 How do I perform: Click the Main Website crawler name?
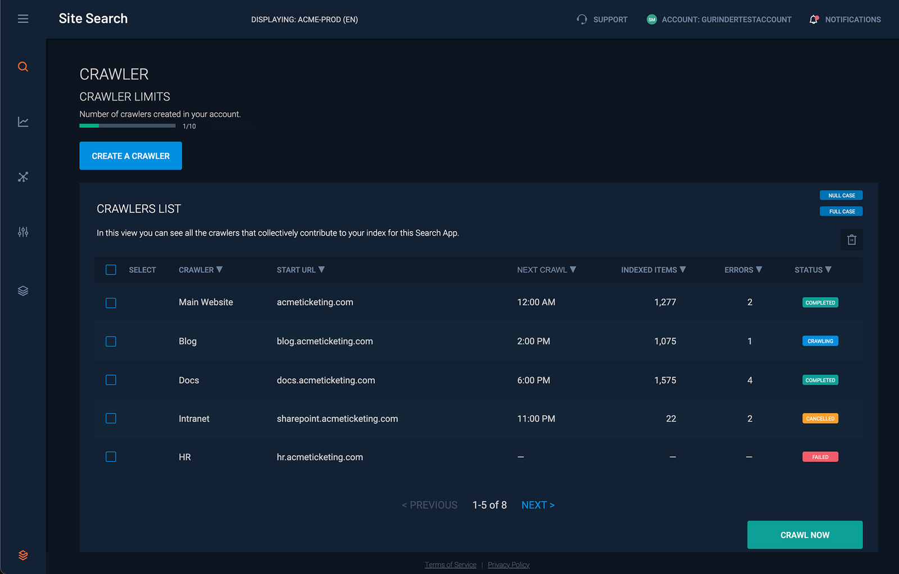point(206,302)
